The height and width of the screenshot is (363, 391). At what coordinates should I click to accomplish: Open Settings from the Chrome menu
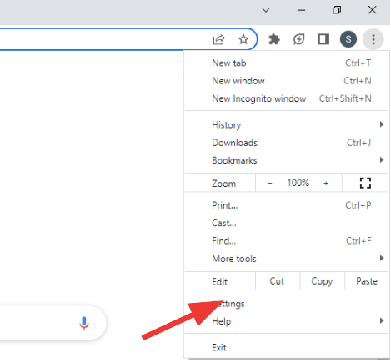287,304
